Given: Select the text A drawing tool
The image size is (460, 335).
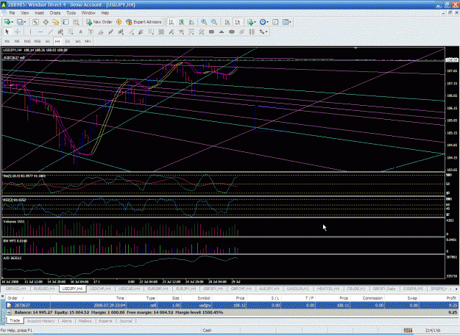Looking at the screenshot, I should (x=81, y=32).
